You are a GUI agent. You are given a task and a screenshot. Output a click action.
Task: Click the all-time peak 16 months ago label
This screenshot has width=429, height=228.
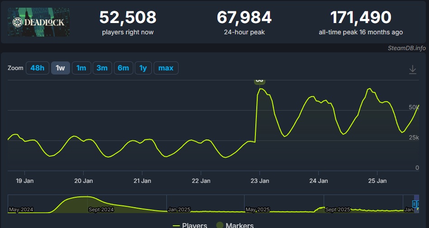[x=361, y=32]
